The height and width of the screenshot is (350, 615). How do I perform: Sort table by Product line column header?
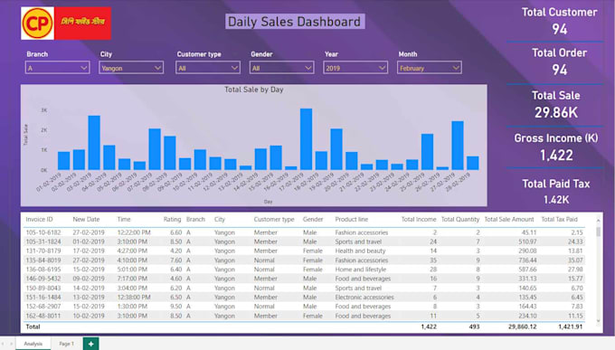[352, 220]
